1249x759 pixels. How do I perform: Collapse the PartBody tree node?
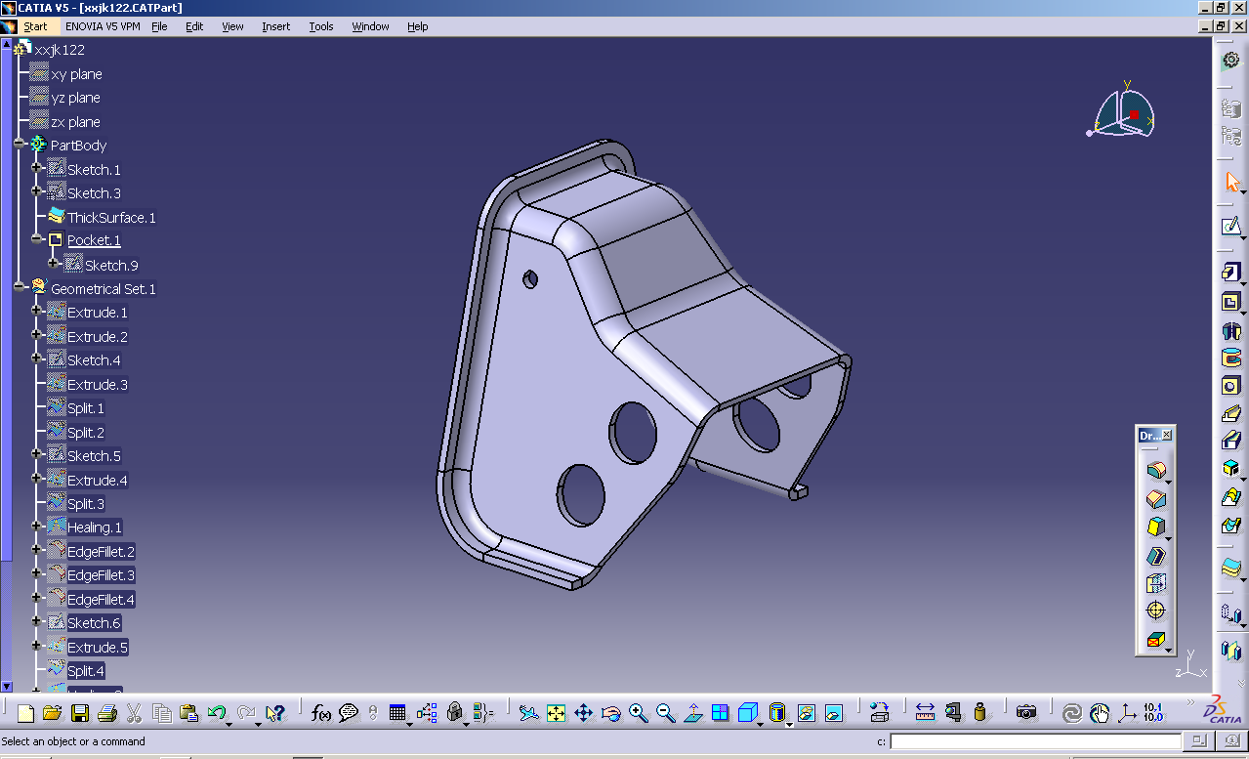(20, 145)
